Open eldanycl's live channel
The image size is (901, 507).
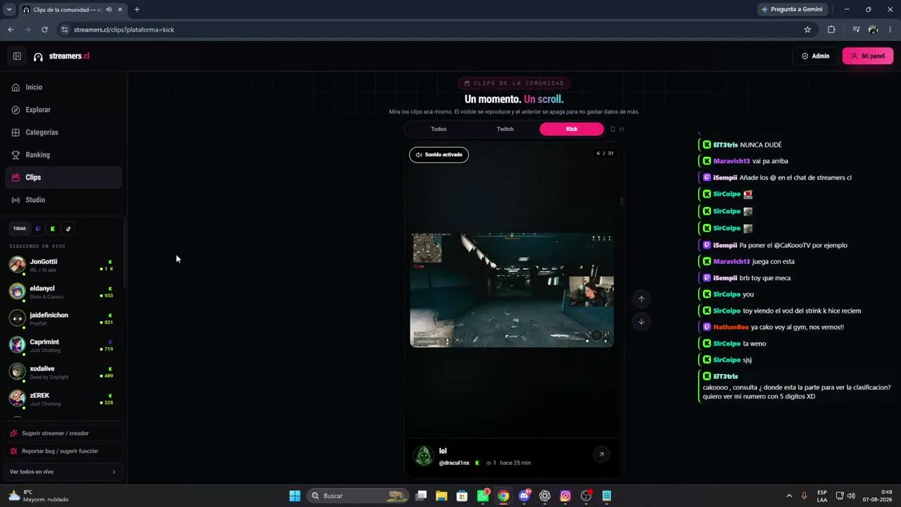(62, 292)
